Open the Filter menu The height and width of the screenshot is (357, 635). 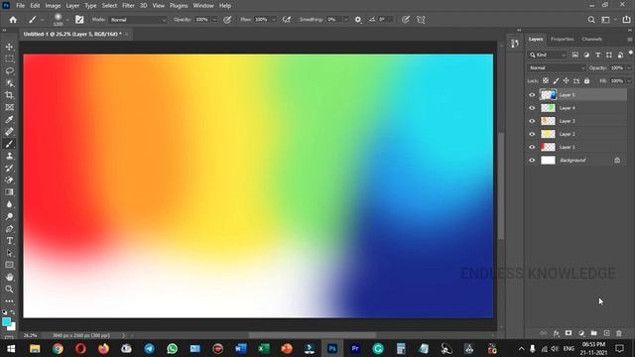[x=128, y=6]
